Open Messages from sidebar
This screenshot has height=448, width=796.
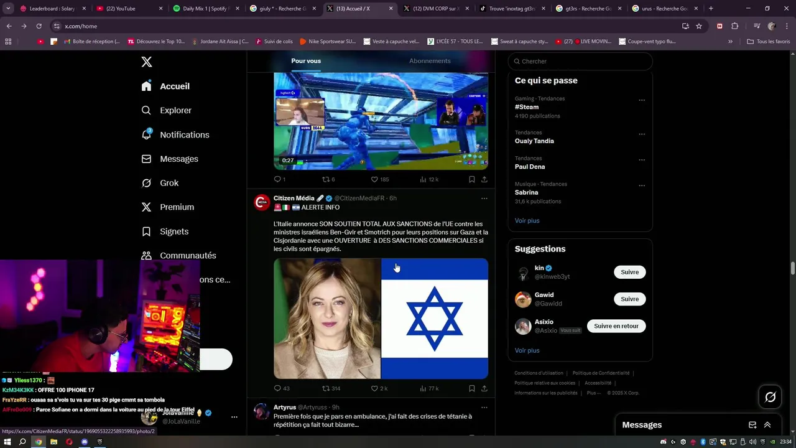click(x=170, y=159)
